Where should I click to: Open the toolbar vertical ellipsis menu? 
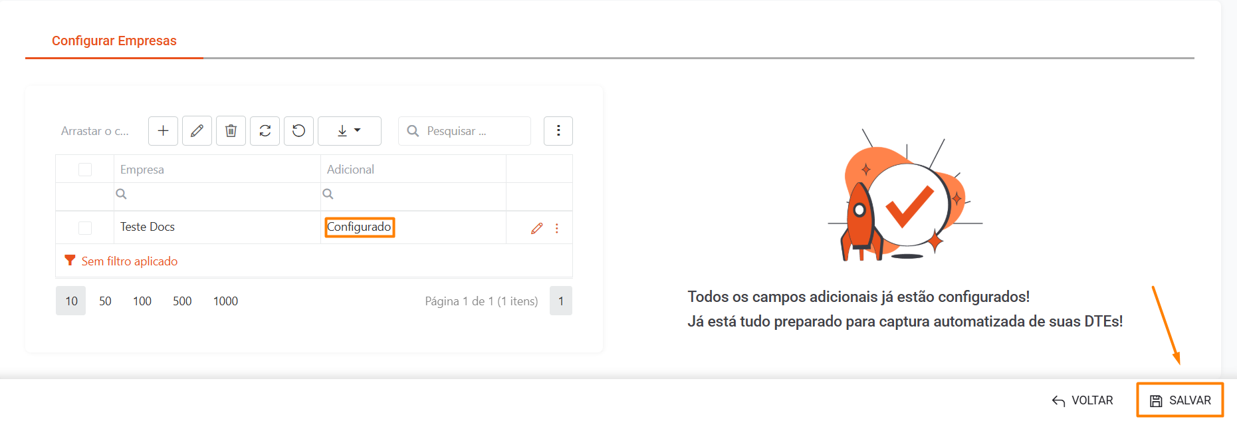[558, 131]
